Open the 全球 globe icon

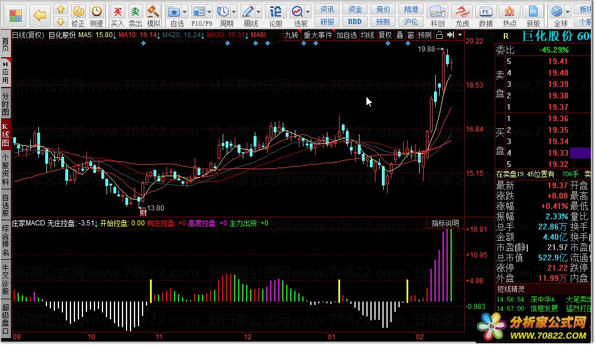click(x=557, y=12)
